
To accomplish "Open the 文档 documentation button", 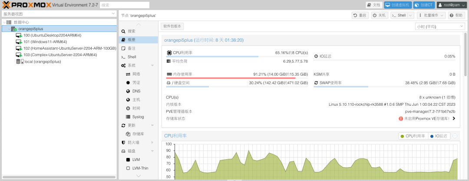I will click(x=374, y=5).
